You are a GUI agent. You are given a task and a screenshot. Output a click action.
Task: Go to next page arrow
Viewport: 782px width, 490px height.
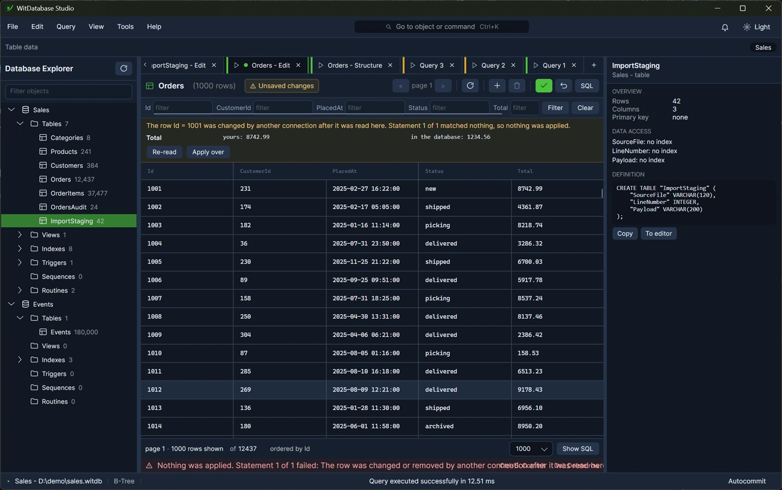click(x=443, y=86)
